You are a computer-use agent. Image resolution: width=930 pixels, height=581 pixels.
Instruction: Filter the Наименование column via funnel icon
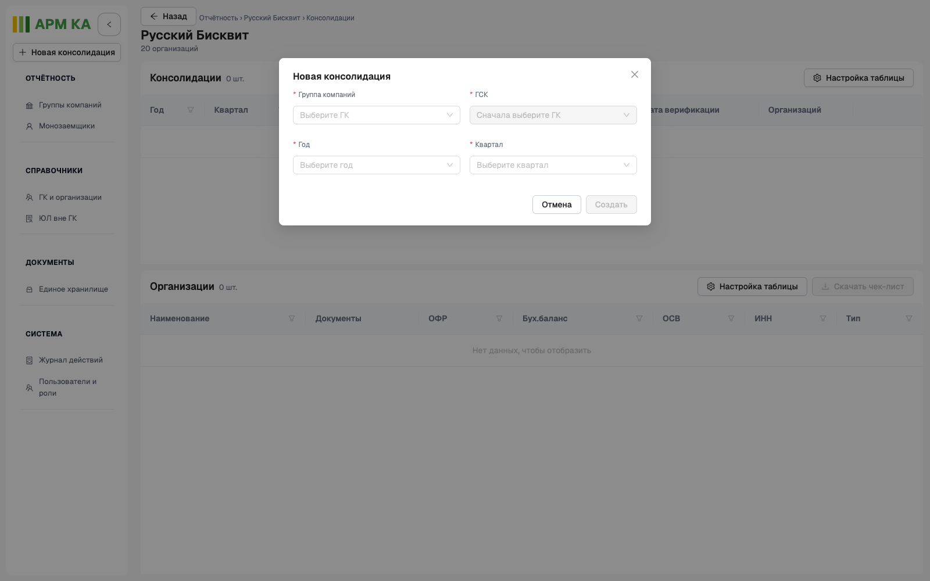pyautogui.click(x=292, y=318)
